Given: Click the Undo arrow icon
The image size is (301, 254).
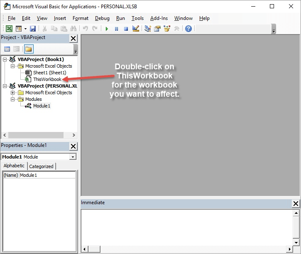Looking at the screenshot, I should point(86,29).
